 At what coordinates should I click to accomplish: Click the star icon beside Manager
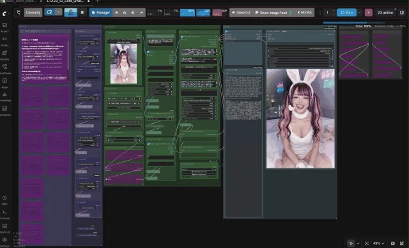coord(116,13)
